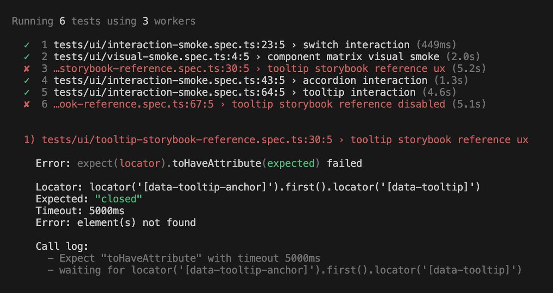Click the "switch interaction" test name
Image resolution: width=553 pixels, height=293 pixels.
[x=356, y=45]
